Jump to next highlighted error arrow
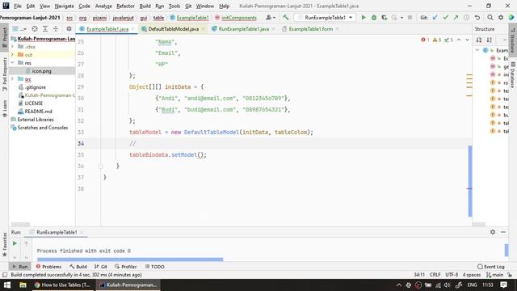The image size is (517, 291). click(x=467, y=40)
